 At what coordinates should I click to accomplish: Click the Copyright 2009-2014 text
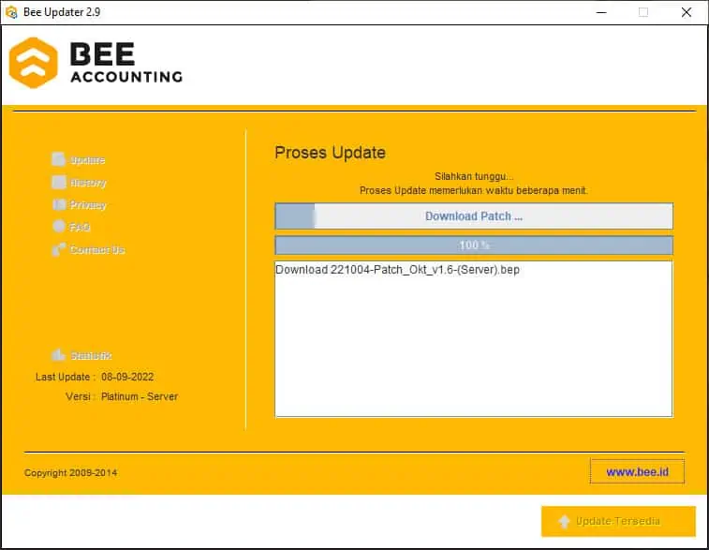[70, 472]
